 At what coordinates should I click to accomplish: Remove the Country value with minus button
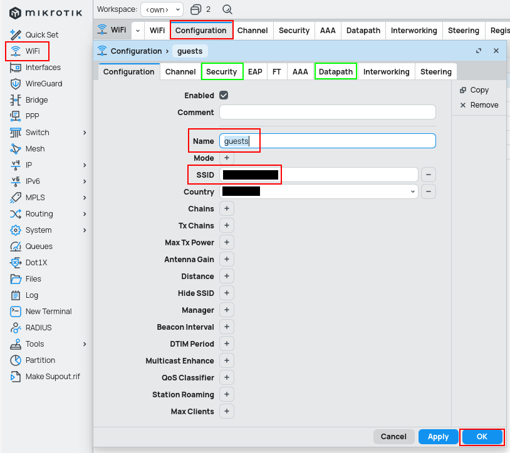coord(429,191)
